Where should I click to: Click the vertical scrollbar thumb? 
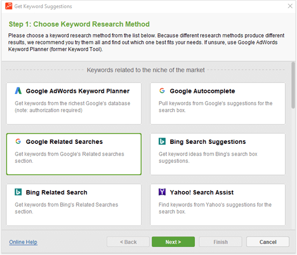293,85
